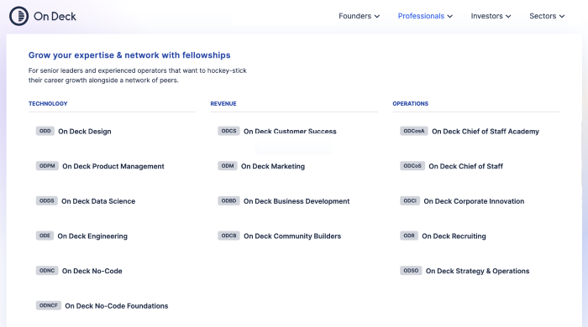Open On Deck Marketing fellowship
This screenshot has width=588, height=327.
pos(273,166)
